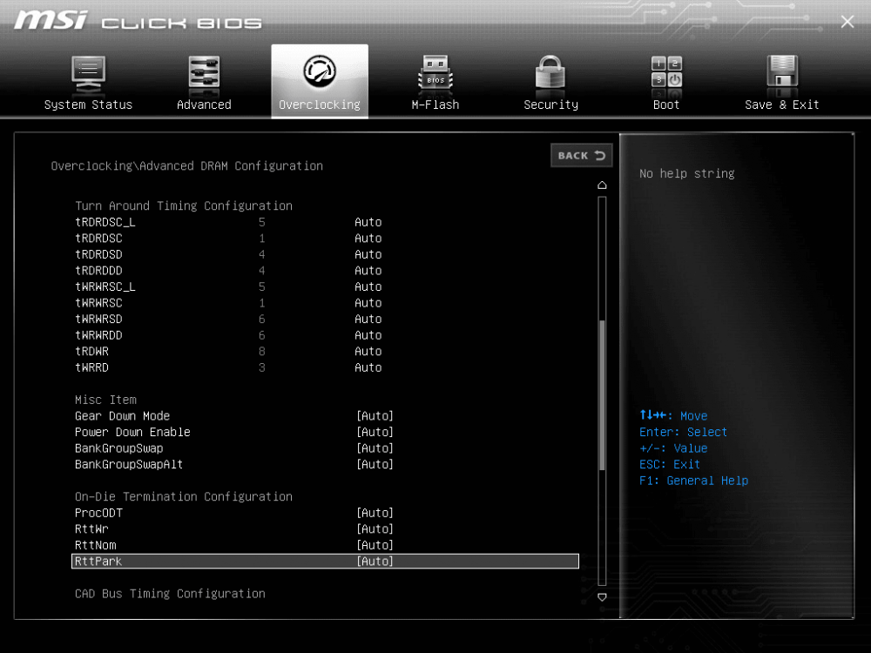Click the On-Die Termination Configuration heading
The width and height of the screenshot is (871, 653).
click(x=183, y=496)
